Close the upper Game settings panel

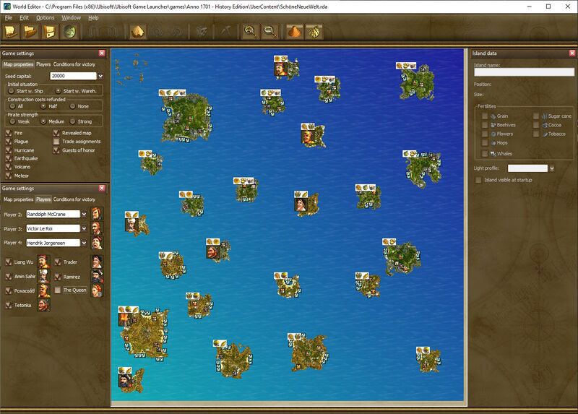click(102, 53)
